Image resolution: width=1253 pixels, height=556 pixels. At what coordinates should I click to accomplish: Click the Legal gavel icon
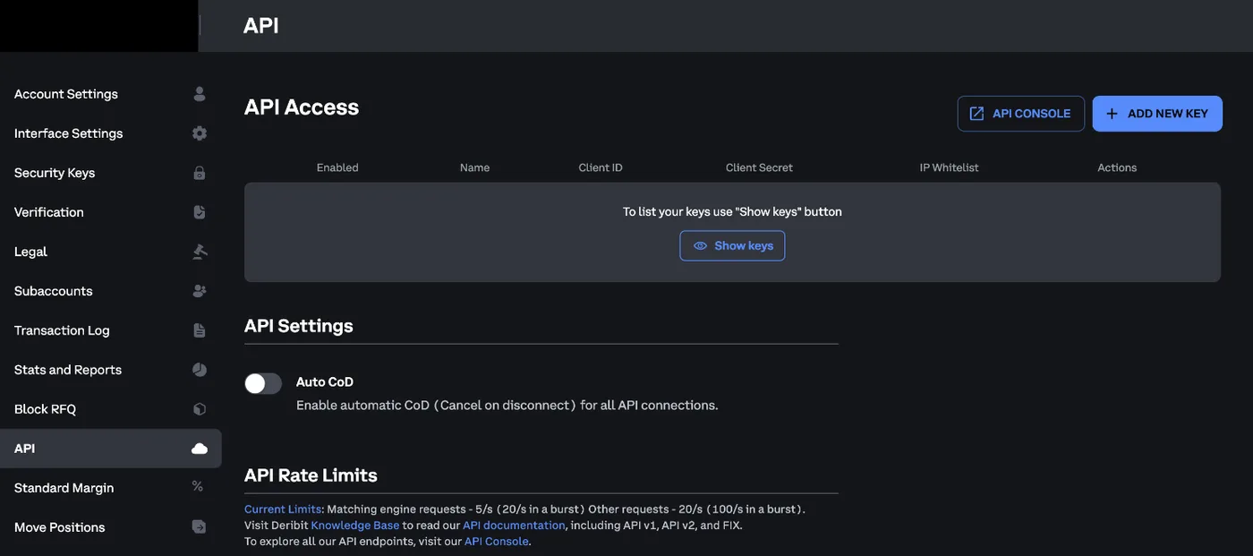pos(200,252)
